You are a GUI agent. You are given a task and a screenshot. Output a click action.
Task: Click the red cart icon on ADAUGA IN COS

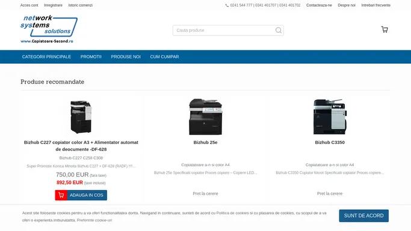(x=61, y=195)
